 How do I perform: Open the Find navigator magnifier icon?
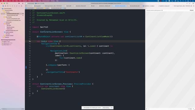click(x=10, y=6)
